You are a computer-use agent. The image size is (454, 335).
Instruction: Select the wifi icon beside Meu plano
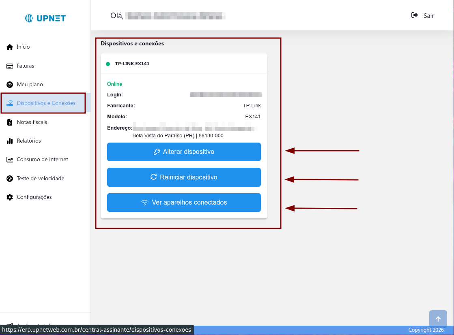(9, 84)
